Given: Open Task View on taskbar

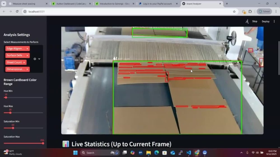Looking at the screenshot, I should 125,153.
